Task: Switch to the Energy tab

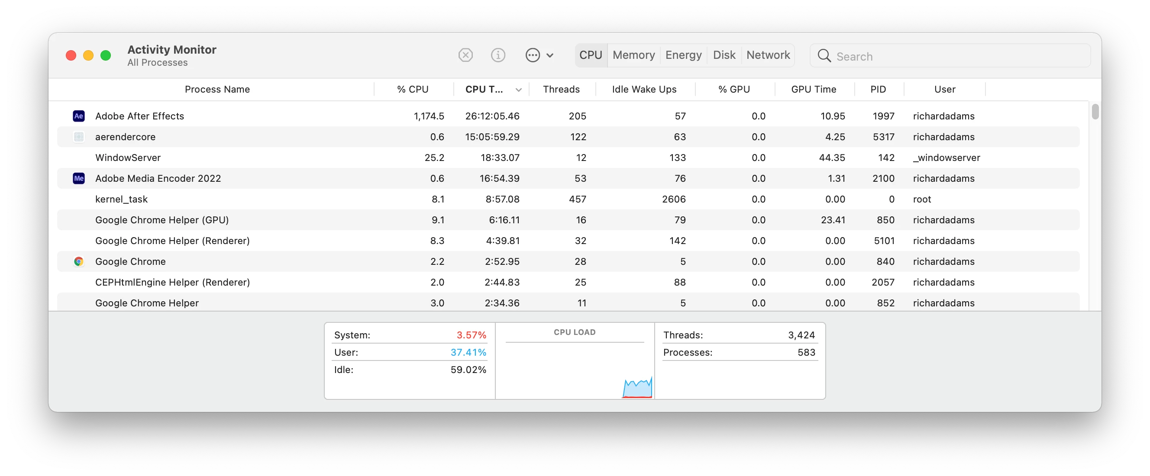Action: (x=683, y=55)
